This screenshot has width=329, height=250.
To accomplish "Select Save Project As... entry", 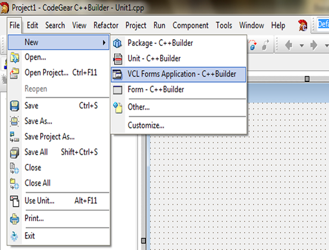I will [x=59, y=136].
